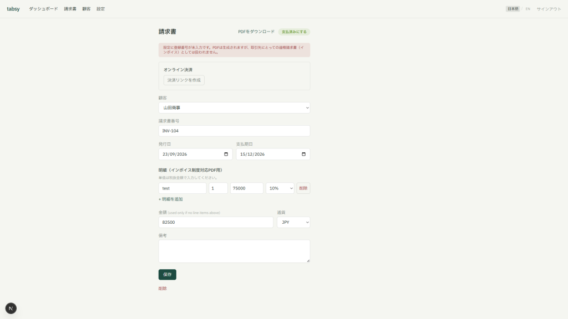Click 支払済みにする button
Viewport: 568px width, 319px height.
(294, 32)
